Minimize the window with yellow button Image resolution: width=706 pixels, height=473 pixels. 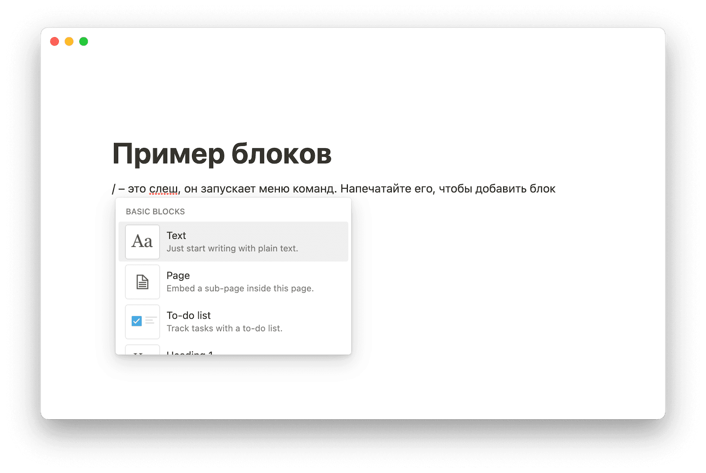click(x=69, y=41)
